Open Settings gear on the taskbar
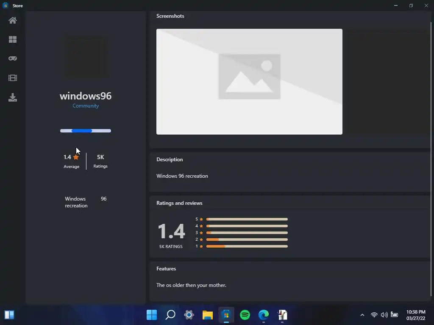Viewport: 434px width, 325px height. coord(189,315)
